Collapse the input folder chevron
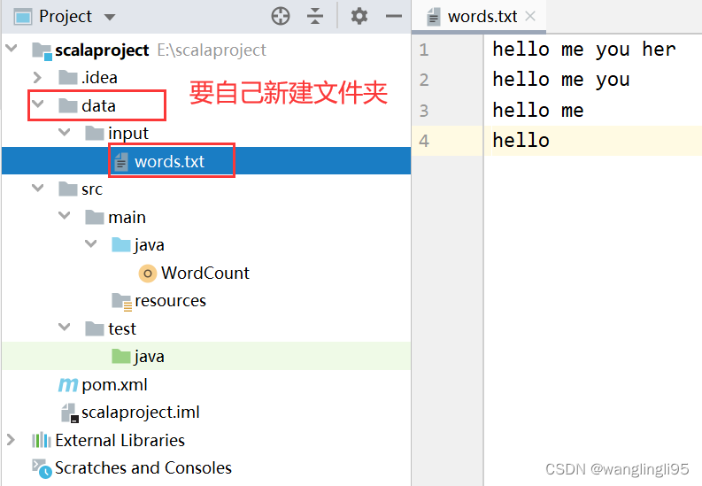702x486 pixels. click(65, 132)
